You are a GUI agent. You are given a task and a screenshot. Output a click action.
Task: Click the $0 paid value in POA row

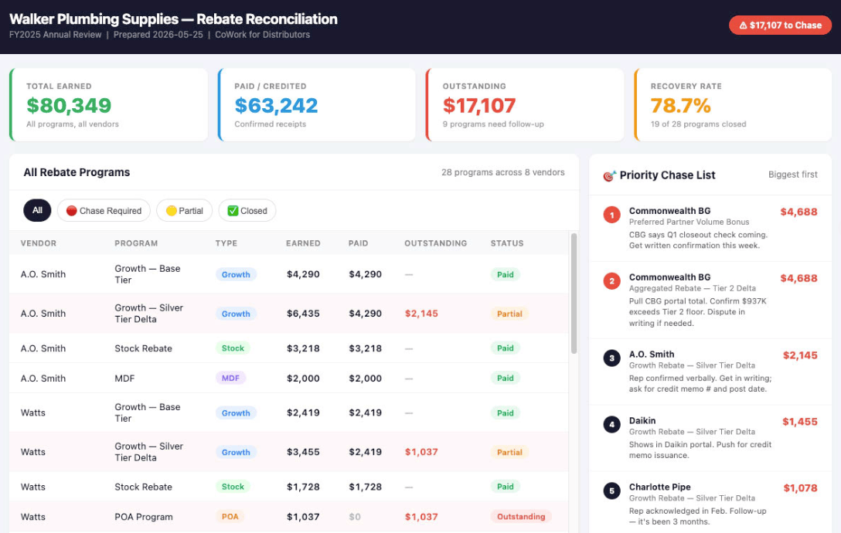pyautogui.click(x=355, y=517)
